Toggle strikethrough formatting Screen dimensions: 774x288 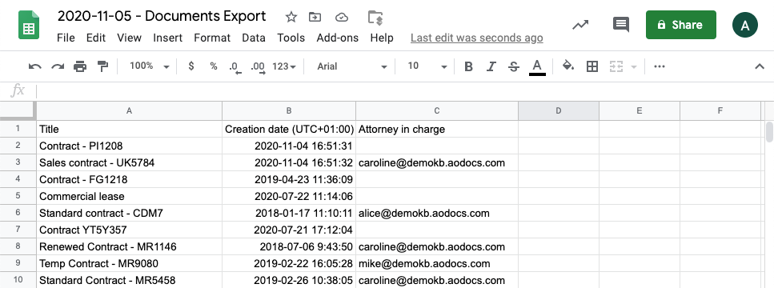[513, 66]
